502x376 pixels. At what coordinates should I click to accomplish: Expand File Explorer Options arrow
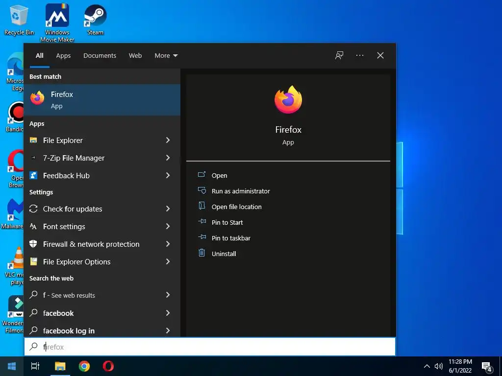[x=168, y=261]
